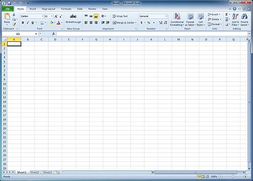Open the Font dialog launcher
Screen dimensions: 253x181
point(62,29)
